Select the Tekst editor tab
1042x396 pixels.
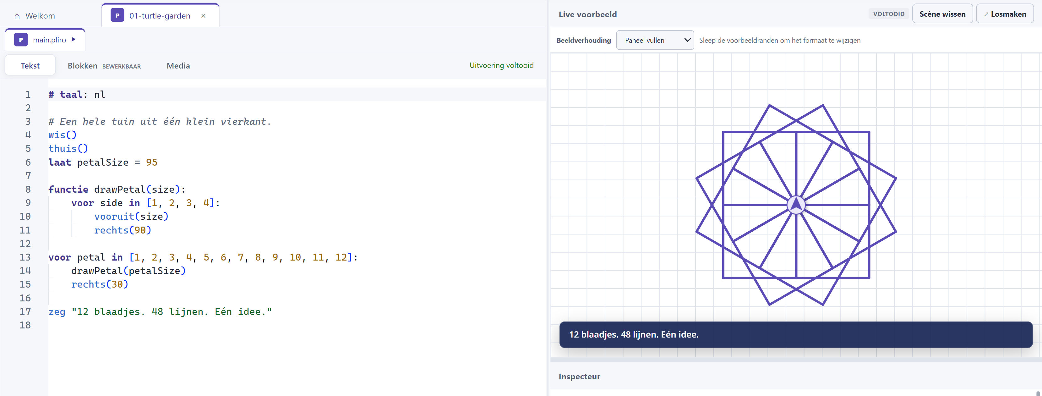(30, 65)
